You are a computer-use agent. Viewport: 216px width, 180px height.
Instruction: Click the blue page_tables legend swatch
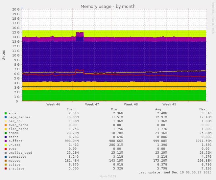[x=6, y=117]
